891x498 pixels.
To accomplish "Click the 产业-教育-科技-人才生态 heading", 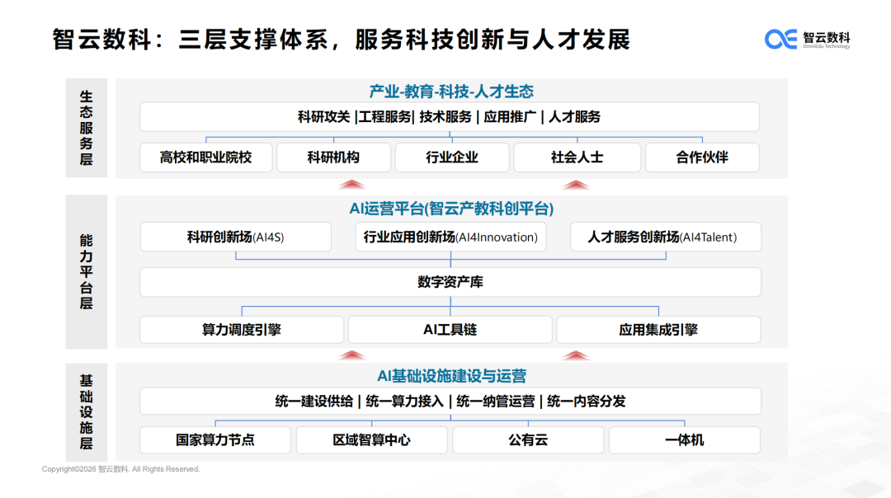I will pyautogui.click(x=451, y=92).
